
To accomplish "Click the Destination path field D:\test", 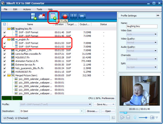I will [50, 111].
